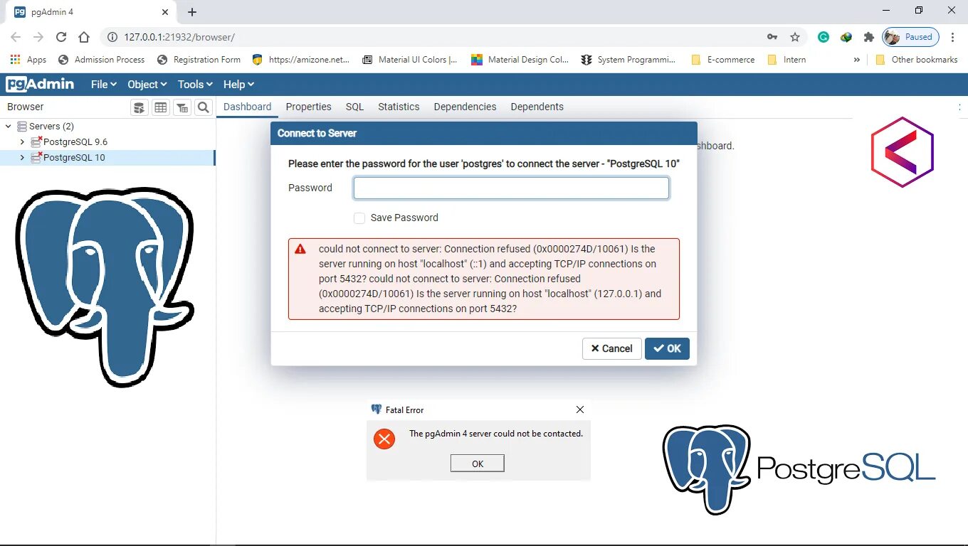Open the Help dropdown menu
968x546 pixels.
[238, 84]
